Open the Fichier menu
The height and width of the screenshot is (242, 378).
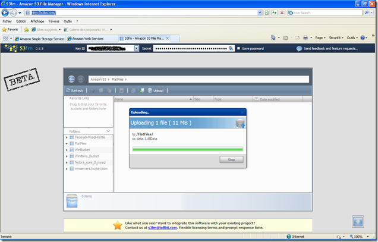tap(7, 21)
